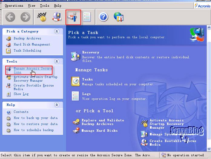211x159 pixels.
Task: Click the sidebar Activate Startup Recovery Manager icon
Action: point(8,77)
